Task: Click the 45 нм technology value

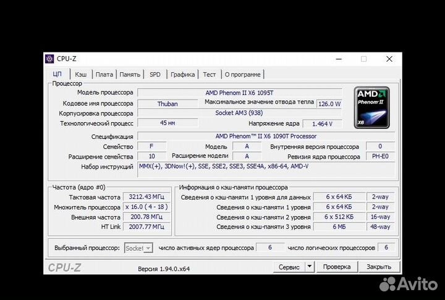Action: [x=167, y=123]
